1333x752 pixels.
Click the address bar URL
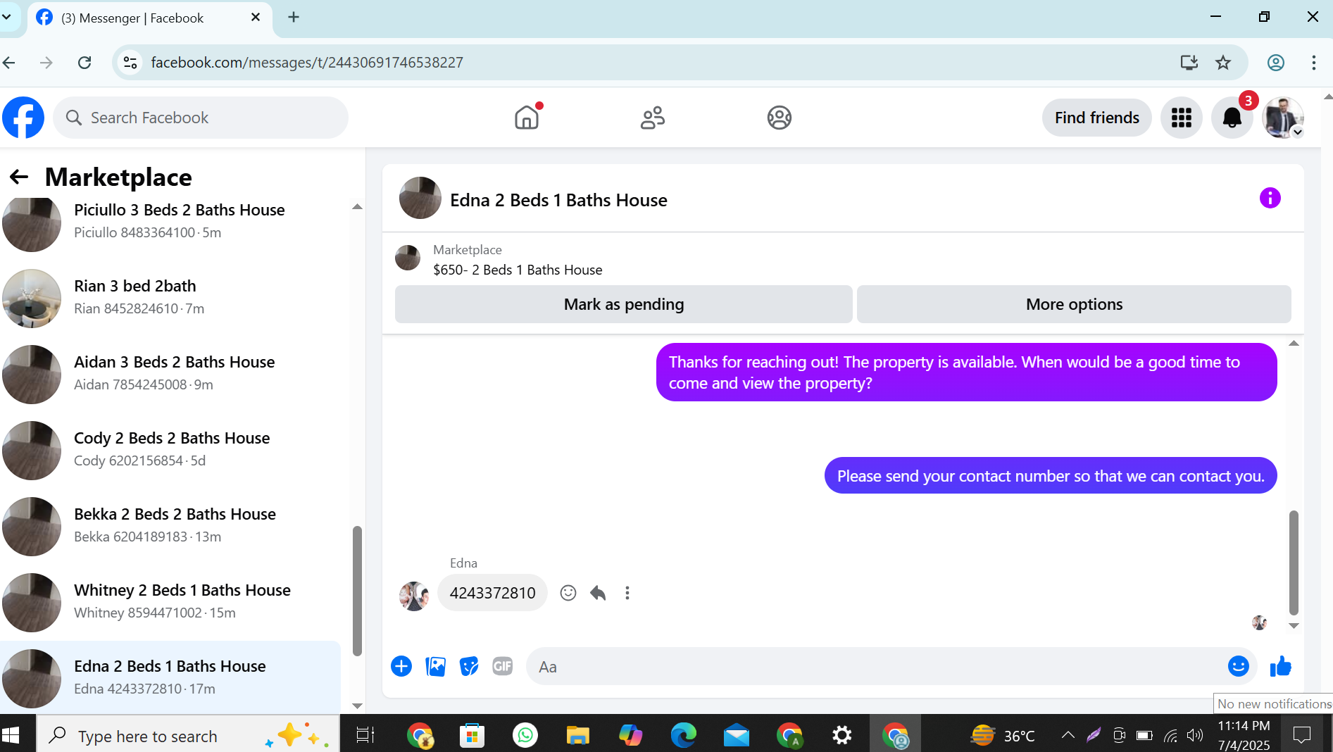[x=307, y=63]
